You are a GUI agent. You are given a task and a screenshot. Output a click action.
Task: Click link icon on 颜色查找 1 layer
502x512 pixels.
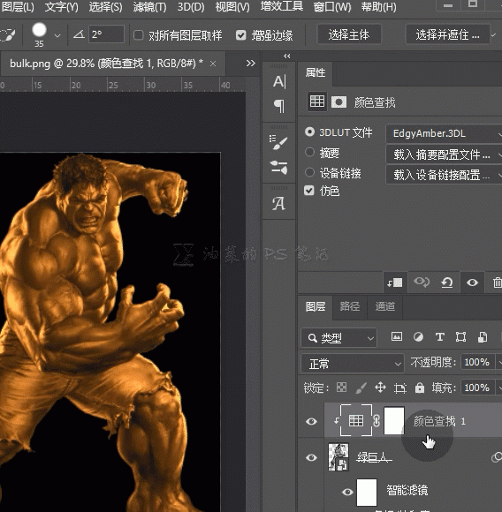pyautogui.click(x=376, y=421)
